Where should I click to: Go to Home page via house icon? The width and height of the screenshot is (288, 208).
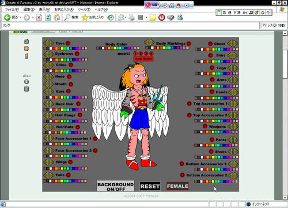[56, 17]
